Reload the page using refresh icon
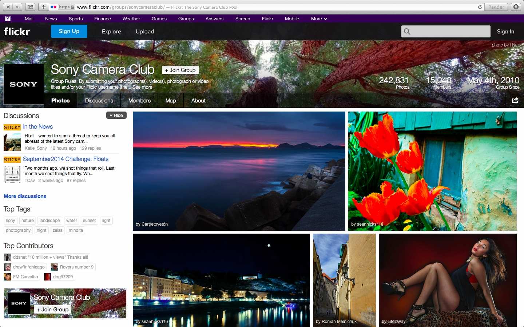Viewport: 524px width, 327px height. click(480, 7)
